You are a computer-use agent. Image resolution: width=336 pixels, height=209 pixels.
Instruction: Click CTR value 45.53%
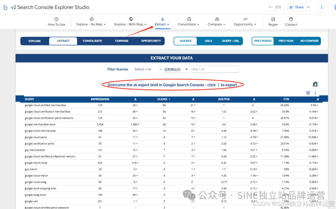[285, 105]
